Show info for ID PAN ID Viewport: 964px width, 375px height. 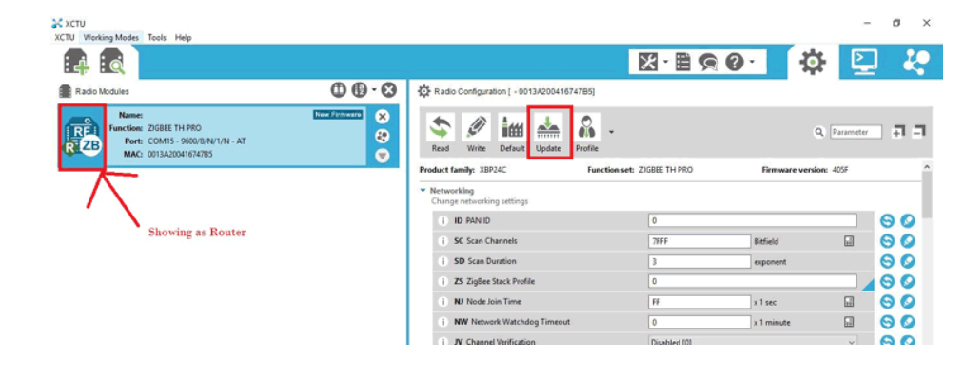point(443,221)
